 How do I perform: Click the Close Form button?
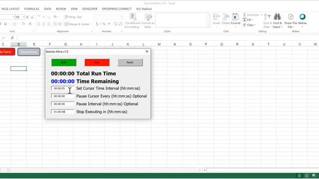click(29, 52)
